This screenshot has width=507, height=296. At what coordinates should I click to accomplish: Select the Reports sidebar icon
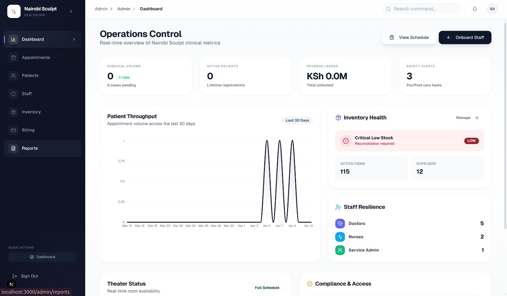(13, 148)
